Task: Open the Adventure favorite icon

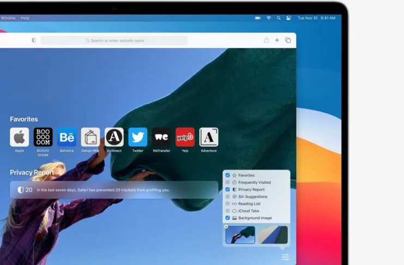Action: pos(209,137)
